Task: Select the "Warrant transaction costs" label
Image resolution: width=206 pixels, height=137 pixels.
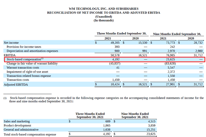Action: [23, 68]
